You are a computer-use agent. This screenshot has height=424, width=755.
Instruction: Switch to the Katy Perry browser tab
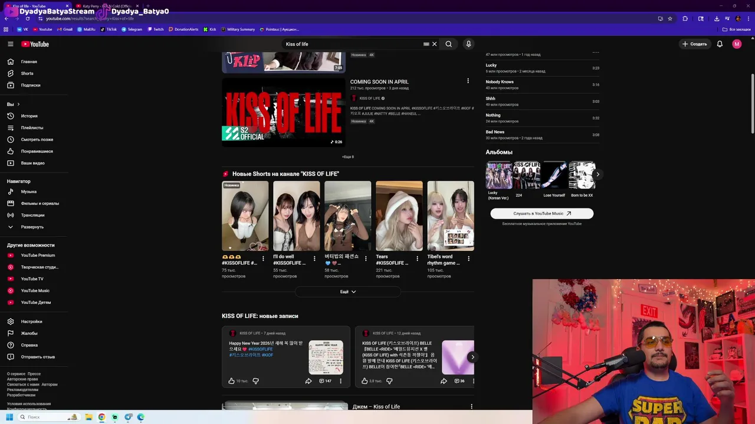(x=106, y=6)
